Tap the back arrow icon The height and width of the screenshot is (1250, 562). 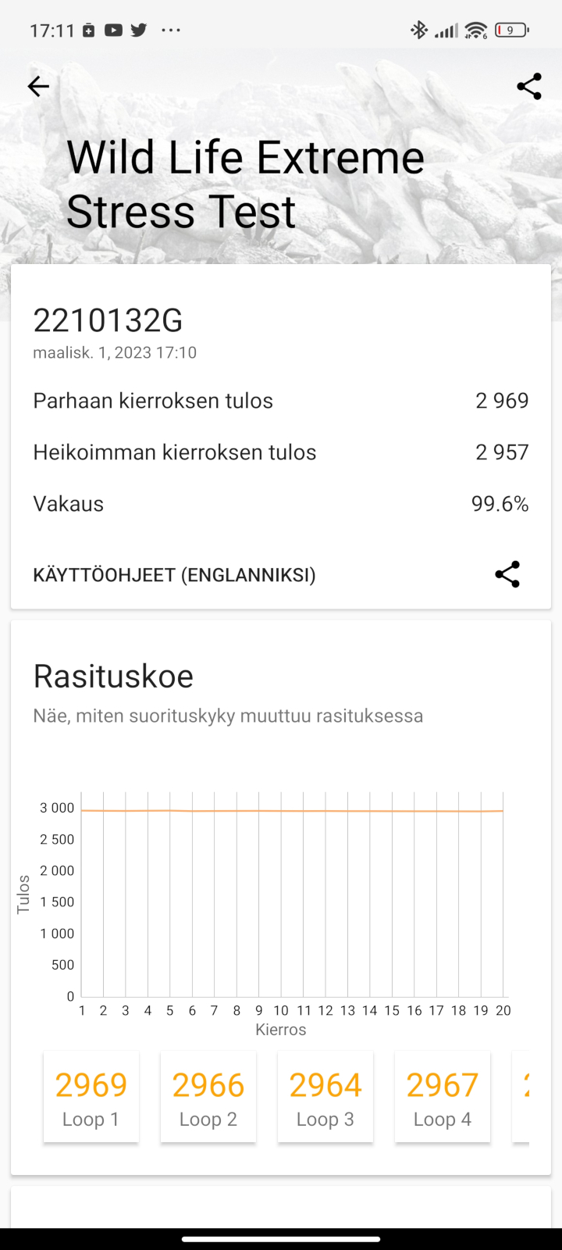pos(38,86)
